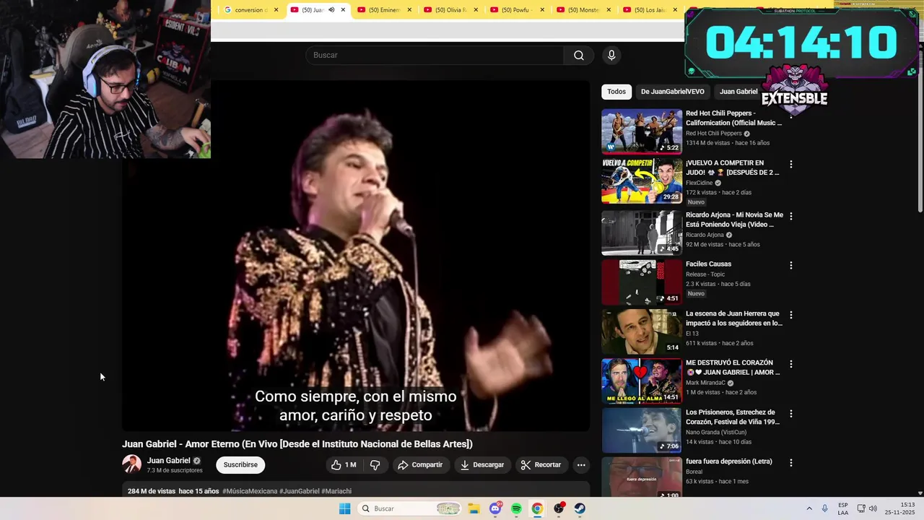Click Descargar to download the video
Viewport: 924px width, 520px height.
(482, 465)
